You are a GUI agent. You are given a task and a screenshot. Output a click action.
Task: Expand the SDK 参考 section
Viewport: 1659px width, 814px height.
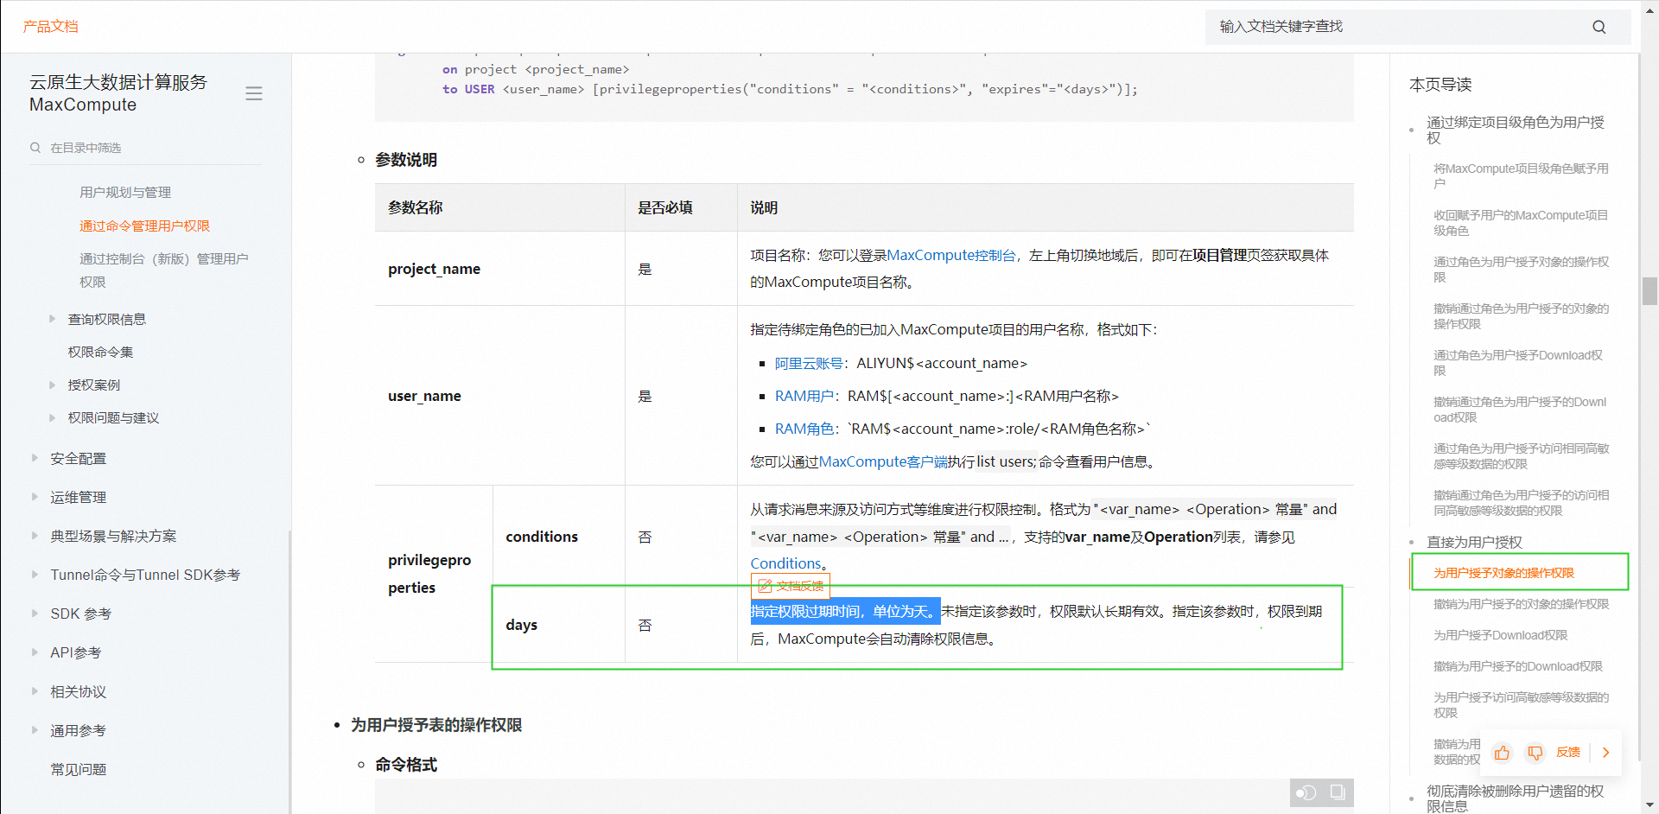pos(35,614)
